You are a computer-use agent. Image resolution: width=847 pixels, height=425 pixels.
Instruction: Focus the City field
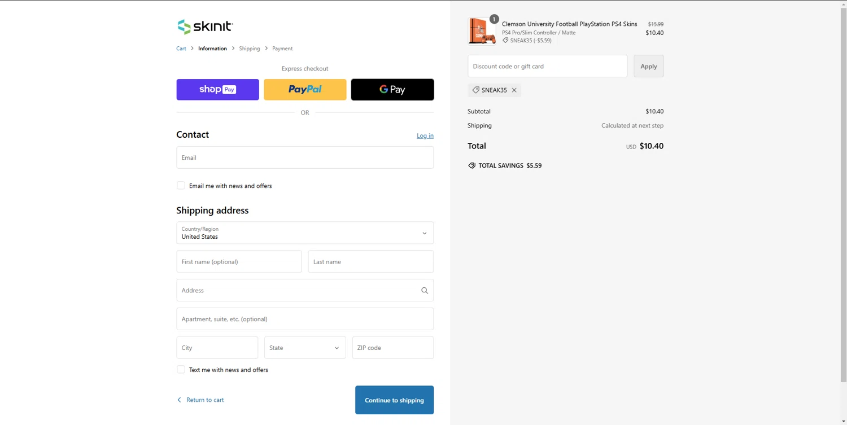click(217, 348)
